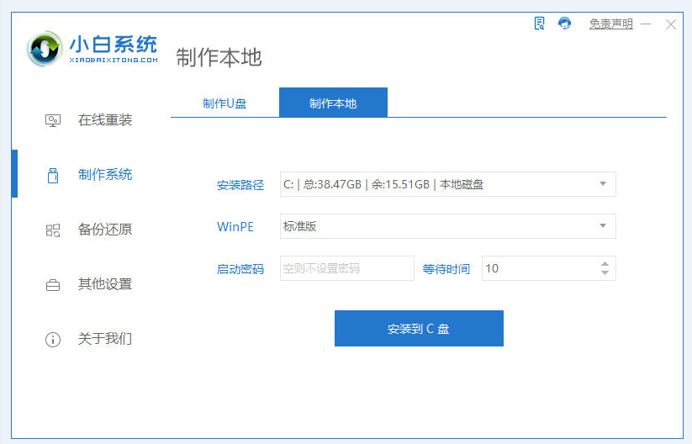
Task: Minimize the 小白系统 window
Action: click(x=647, y=24)
